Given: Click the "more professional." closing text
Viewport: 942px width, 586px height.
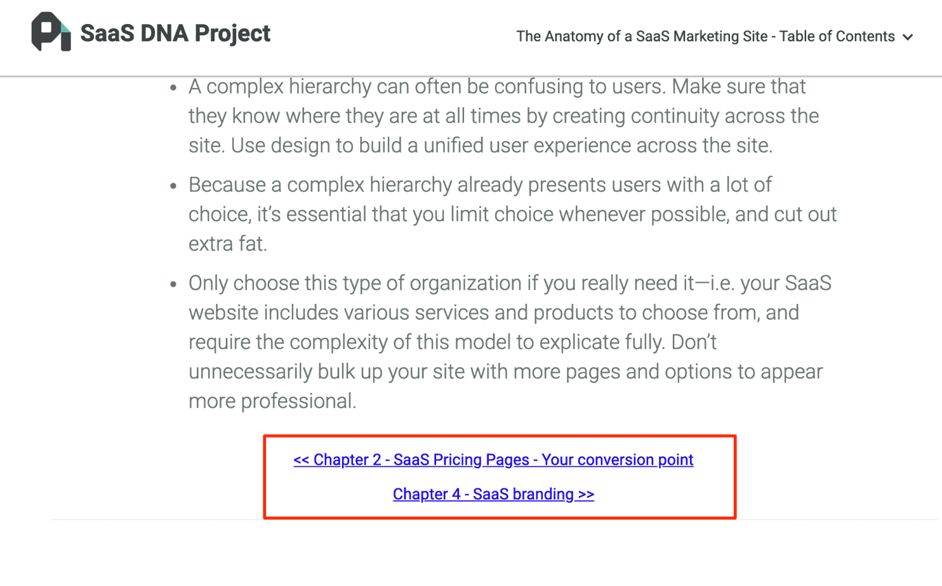Looking at the screenshot, I should click(x=272, y=401).
